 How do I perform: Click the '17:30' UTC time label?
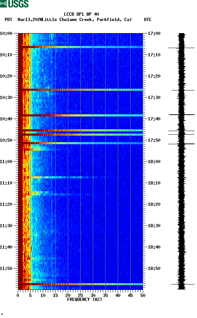[x=154, y=97]
